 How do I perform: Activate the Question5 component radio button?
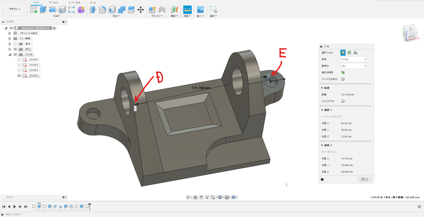tap(54, 28)
